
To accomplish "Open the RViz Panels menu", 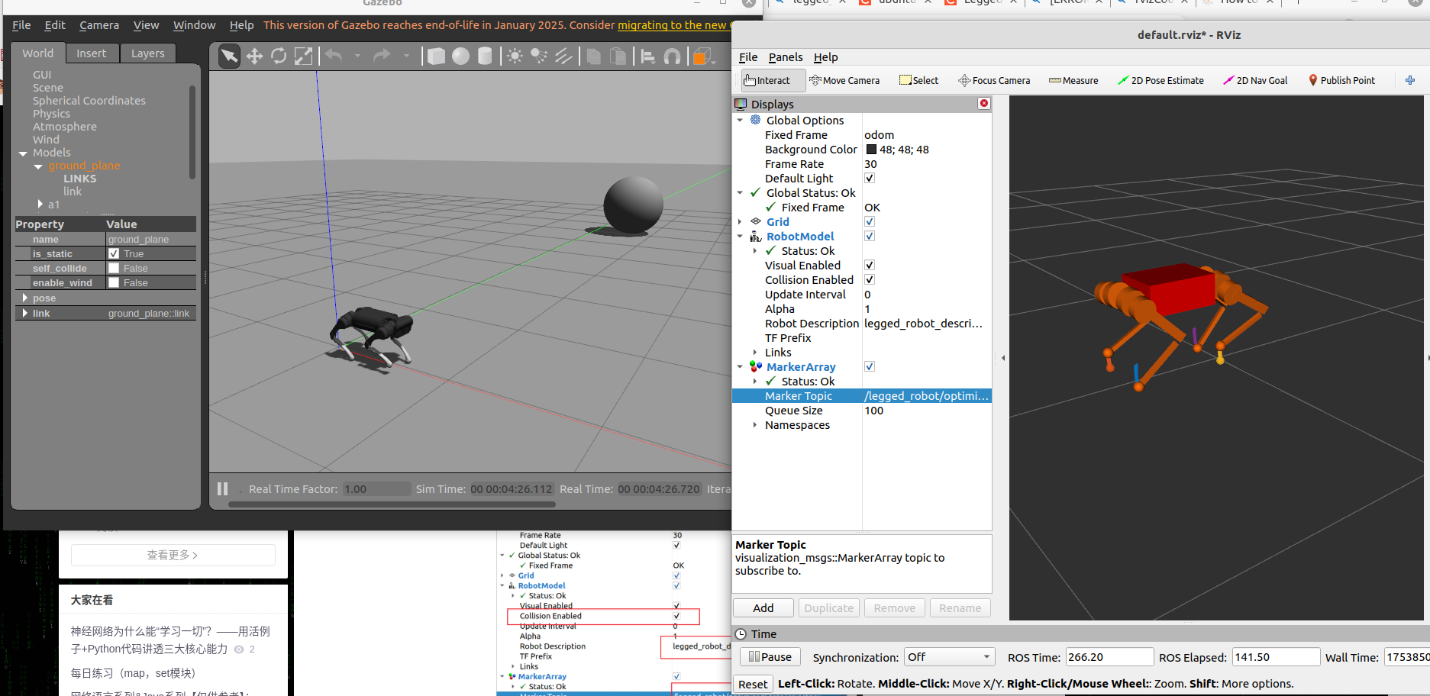I will (x=786, y=57).
